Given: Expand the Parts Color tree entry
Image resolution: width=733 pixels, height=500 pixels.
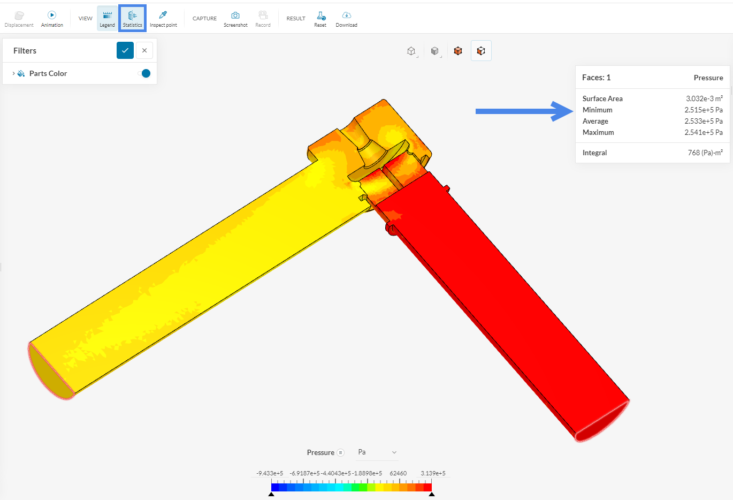Looking at the screenshot, I should pos(13,73).
